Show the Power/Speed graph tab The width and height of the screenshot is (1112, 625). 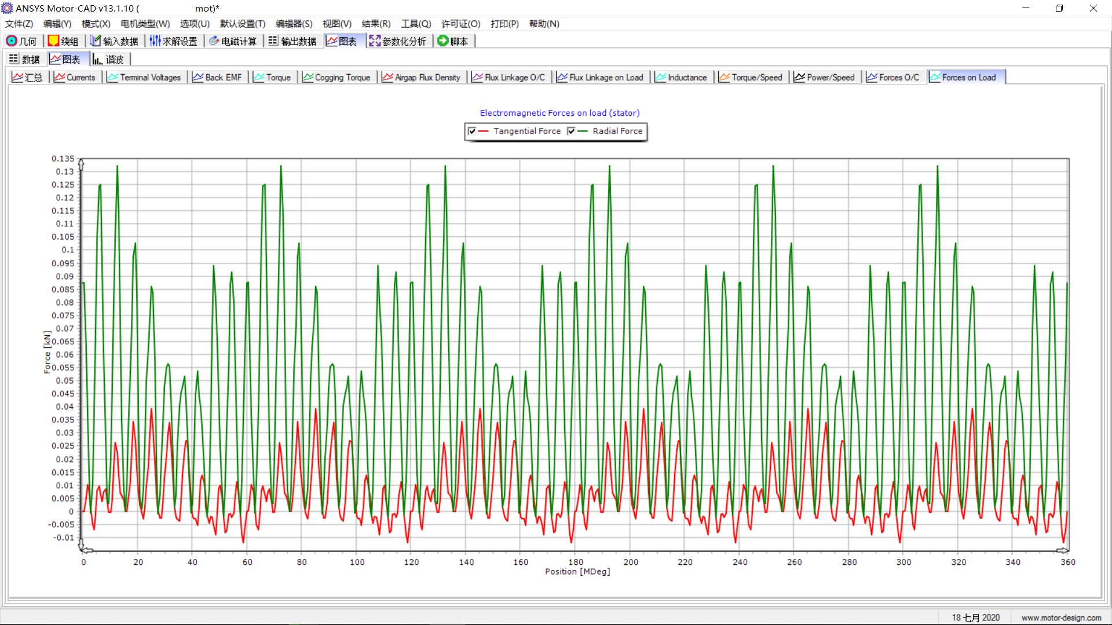coord(825,77)
